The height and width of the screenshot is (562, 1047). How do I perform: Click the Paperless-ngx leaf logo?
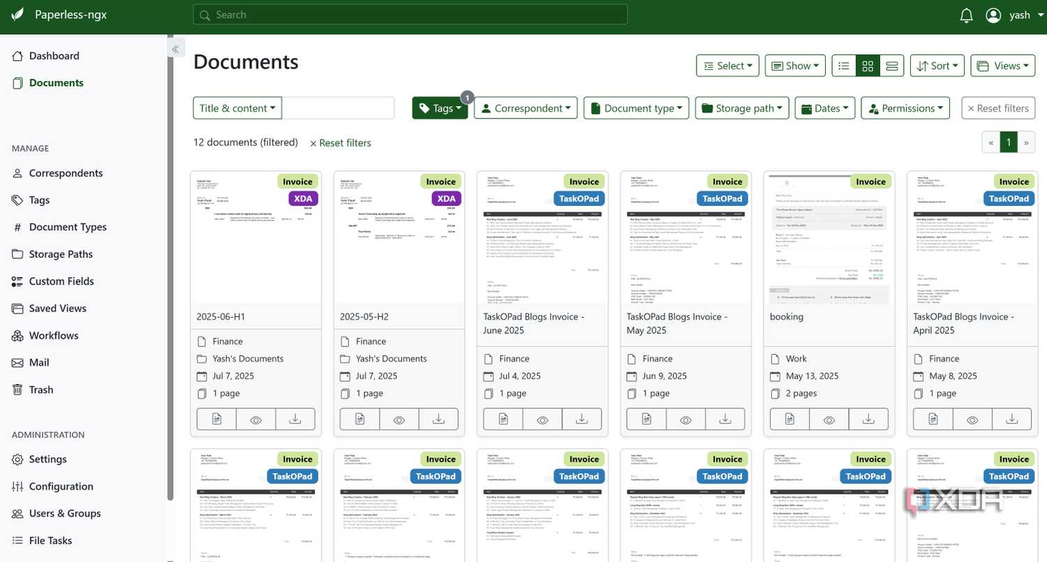17,15
